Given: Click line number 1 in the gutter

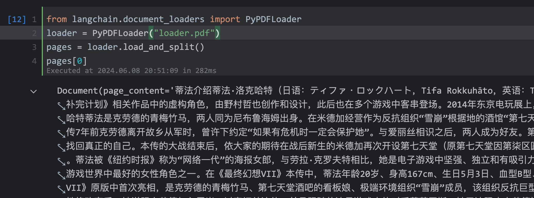Looking at the screenshot, I should (x=34, y=20).
